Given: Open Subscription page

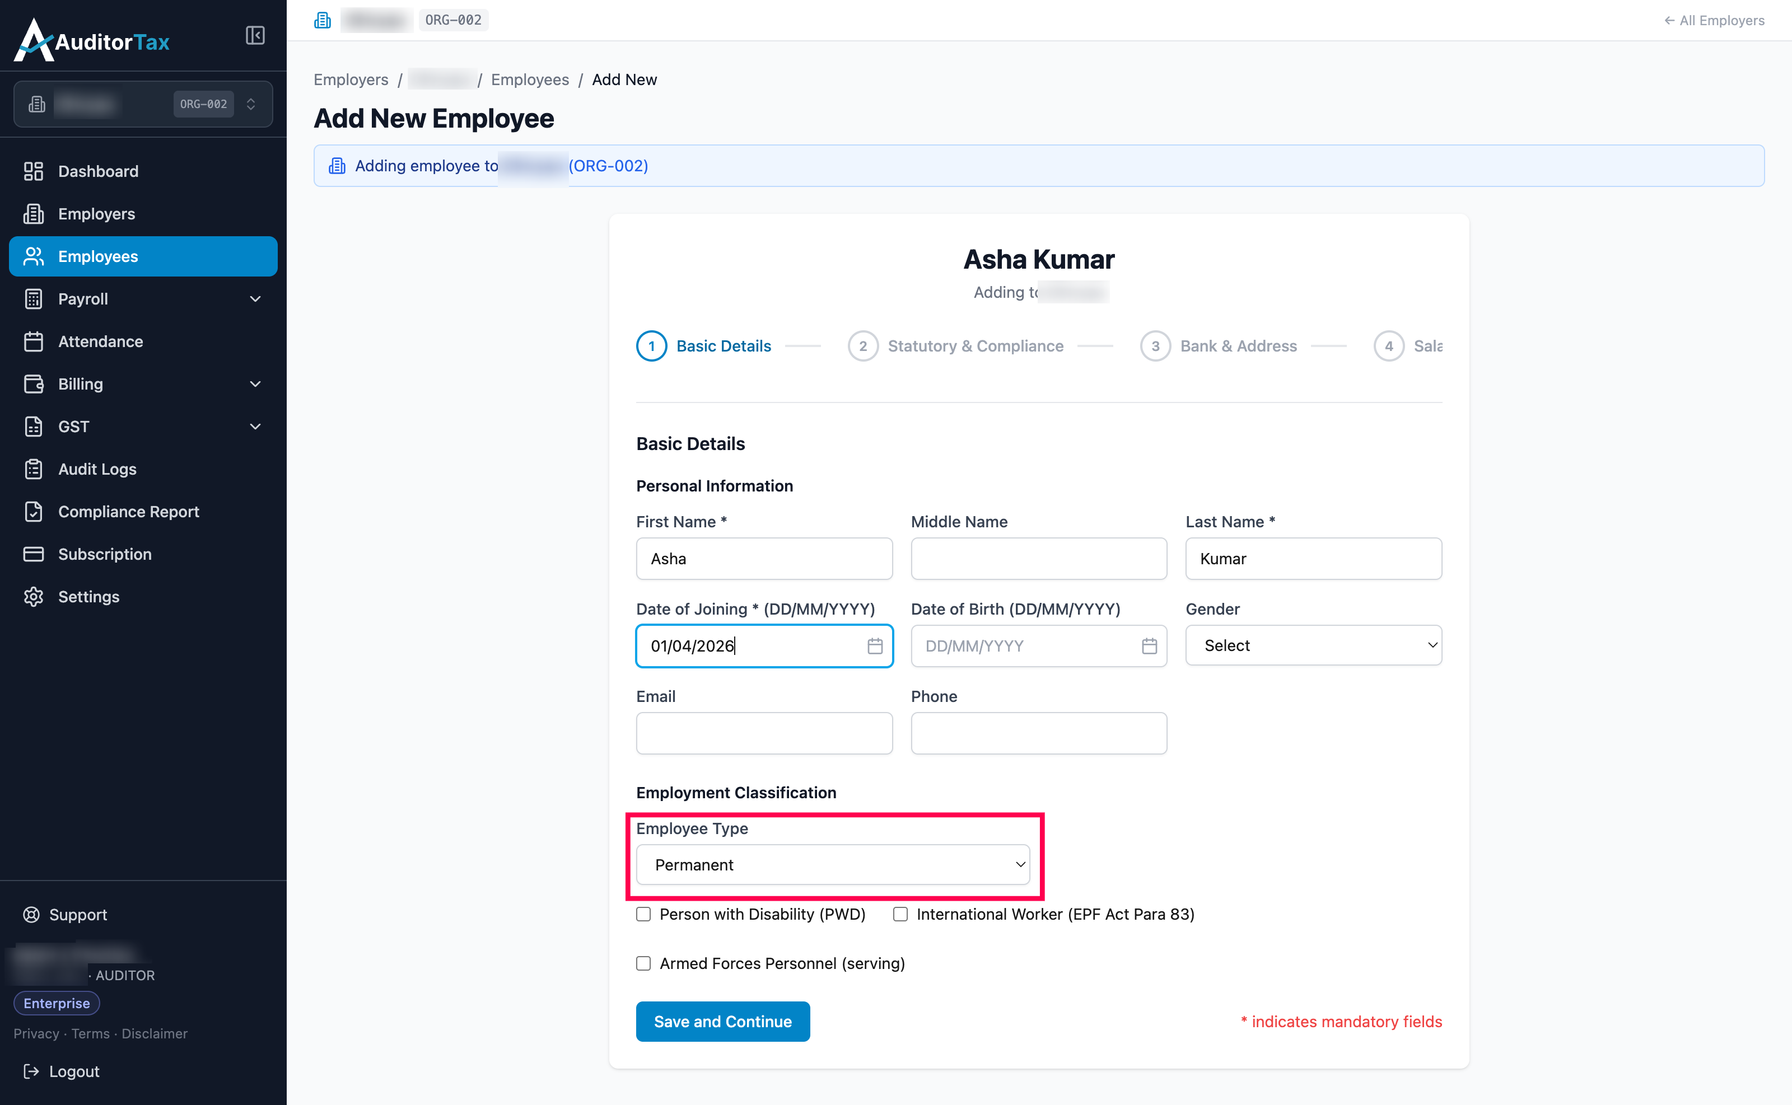Looking at the screenshot, I should coord(143,554).
